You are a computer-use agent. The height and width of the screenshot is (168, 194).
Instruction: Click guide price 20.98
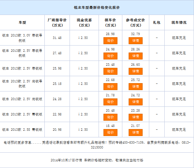pos(57,129)
